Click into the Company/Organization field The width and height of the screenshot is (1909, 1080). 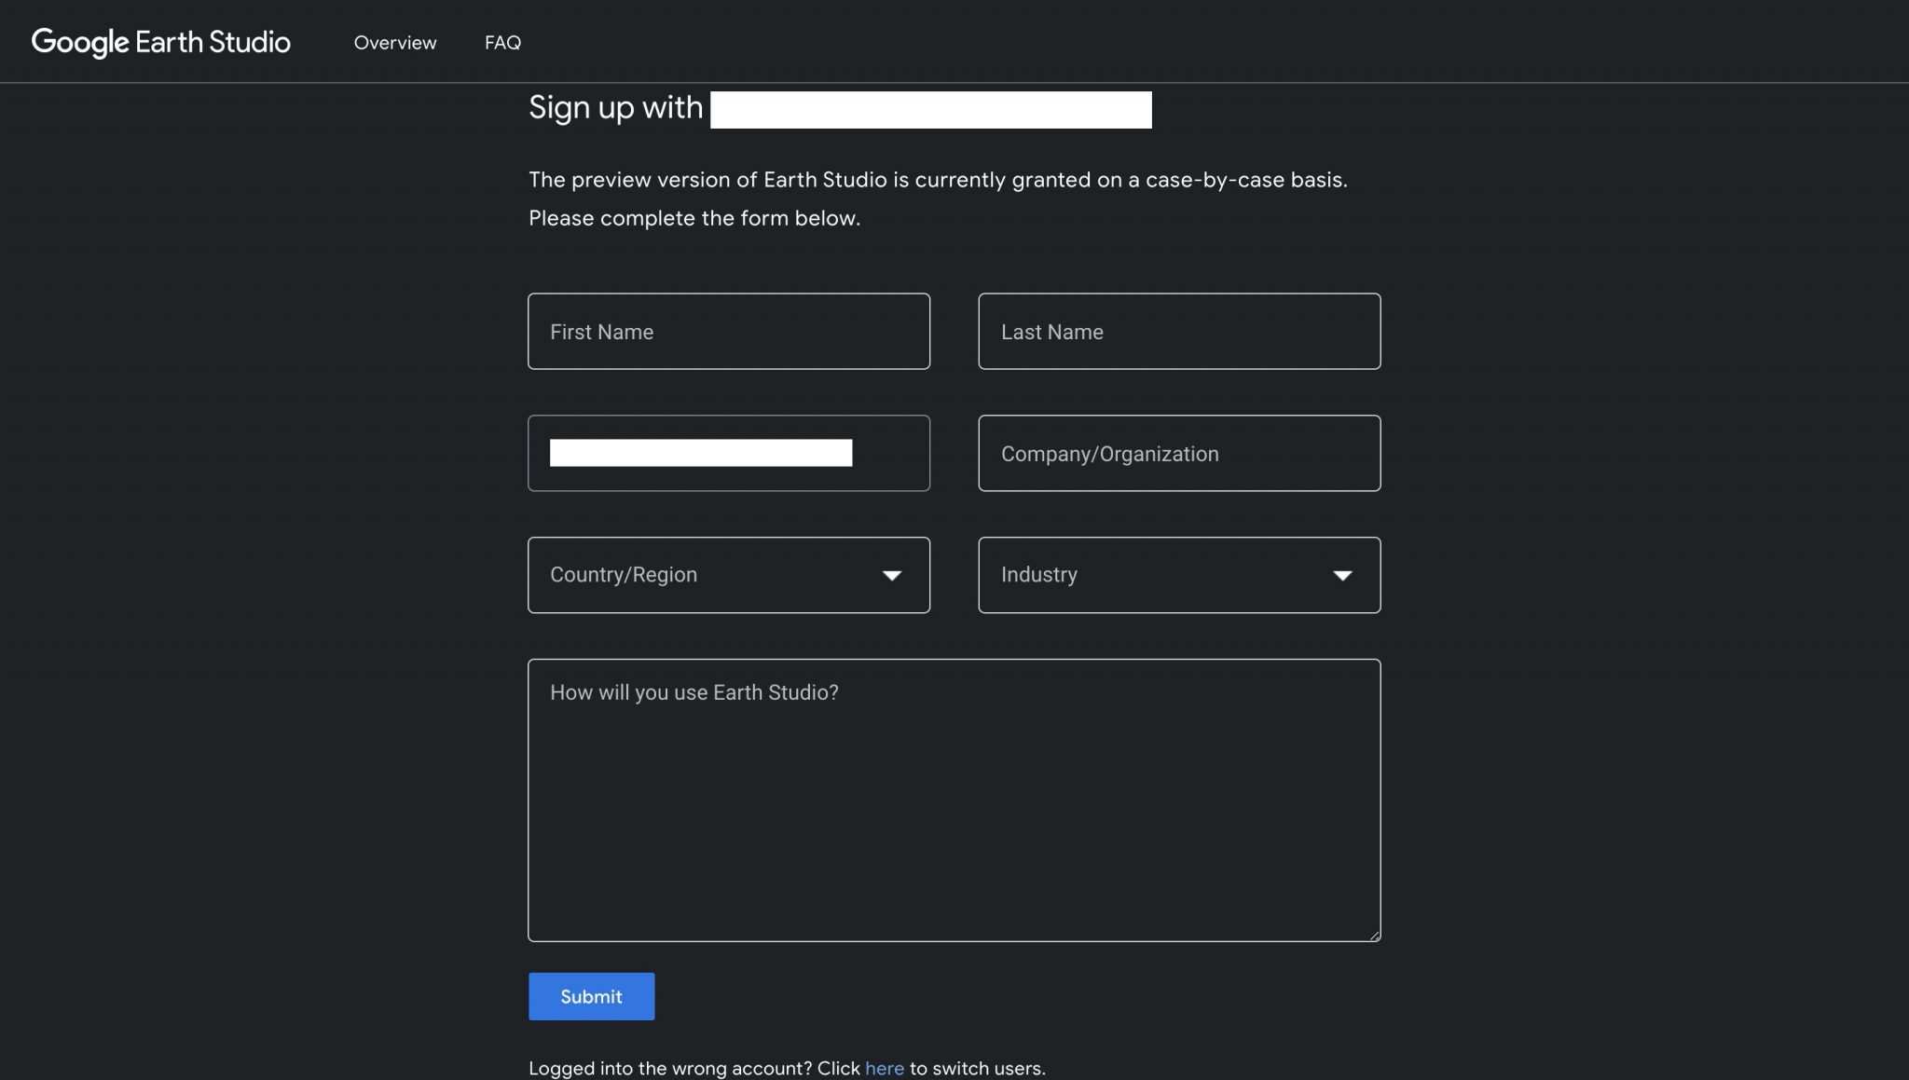(x=1178, y=454)
